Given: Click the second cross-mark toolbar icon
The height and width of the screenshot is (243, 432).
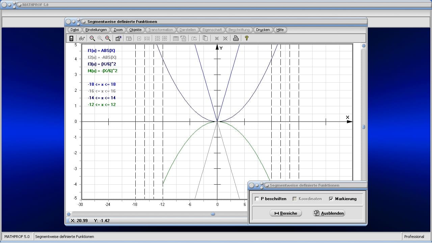Looking at the screenshot, I should [225, 38].
